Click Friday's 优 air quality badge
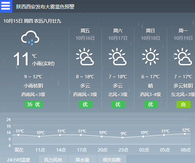The height and width of the screenshot is (163, 195). [x=85, y=104]
